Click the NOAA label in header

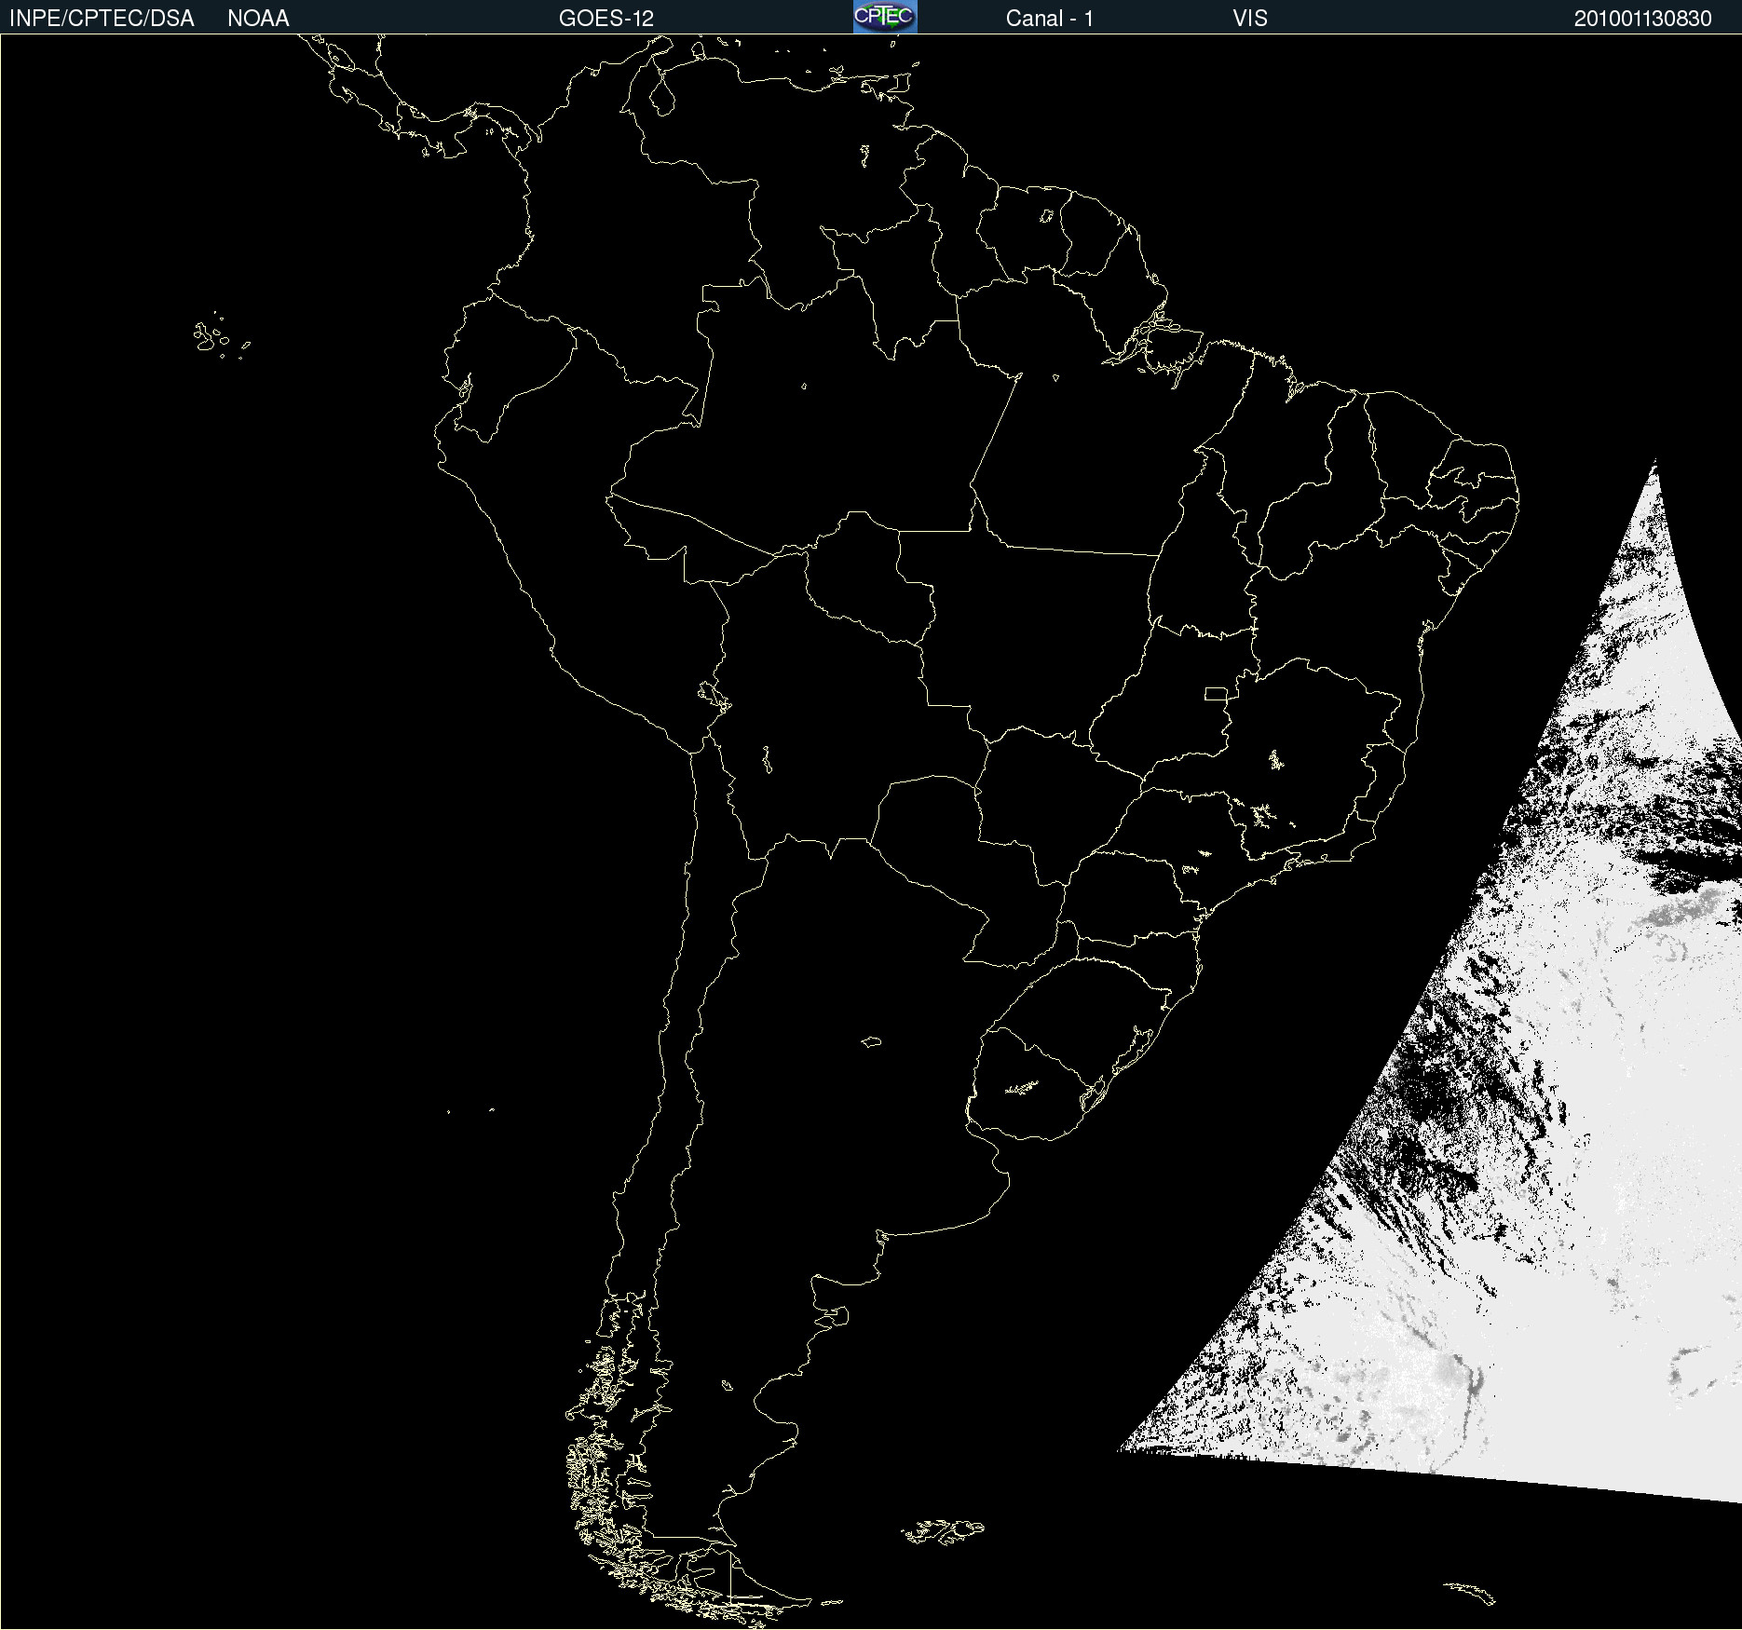click(258, 19)
